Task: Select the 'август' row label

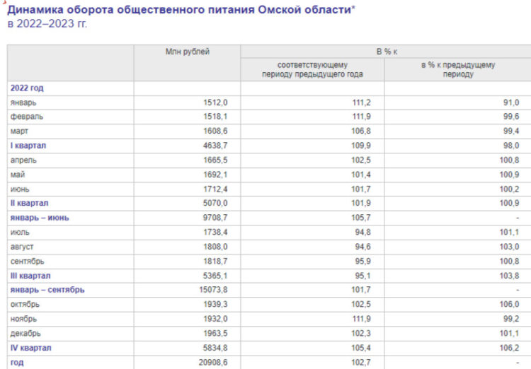Action: (22, 247)
